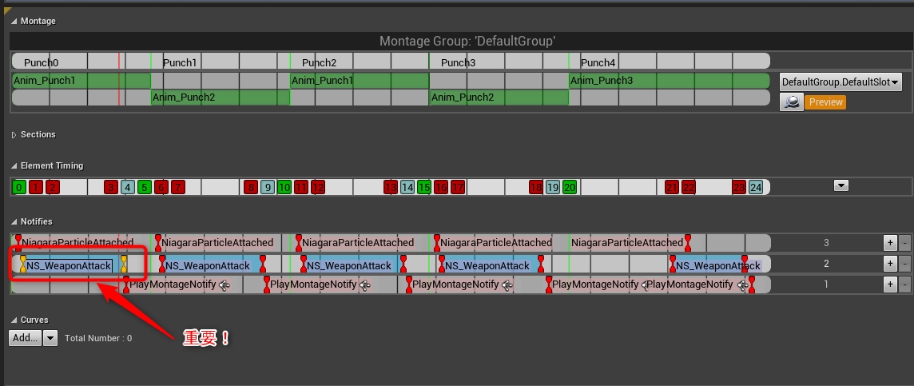Click the branching point icon of last PlayMontageNotify
Viewport: 914px width, 386px height.
(741, 285)
